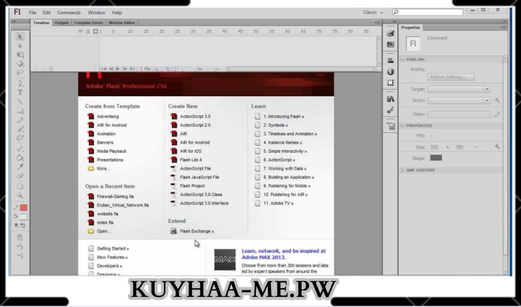
Task: Select the Pencil tool
Action: click(20, 120)
